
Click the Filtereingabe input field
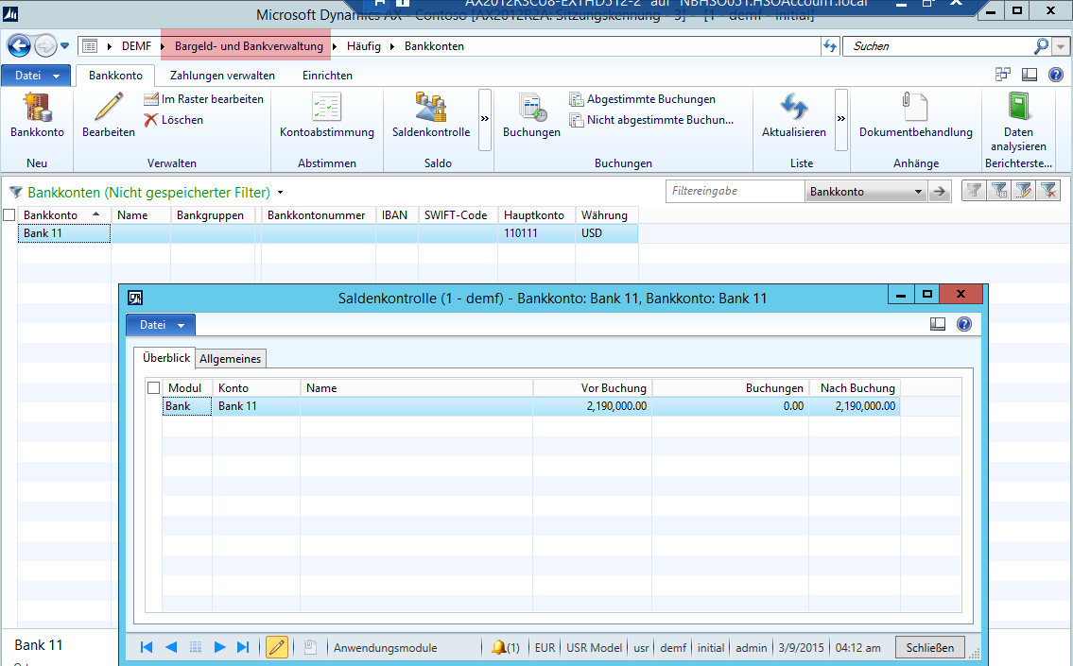[735, 192]
